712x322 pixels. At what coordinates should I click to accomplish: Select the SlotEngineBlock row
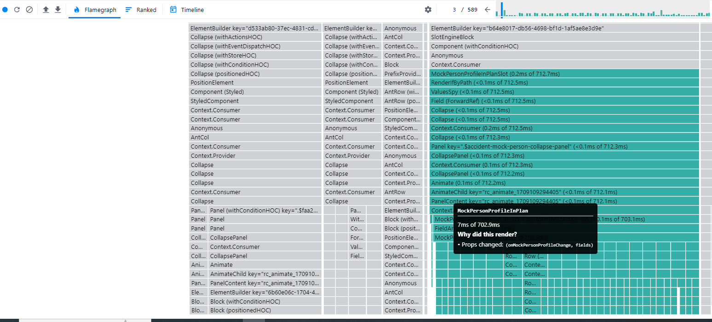[x=564, y=37]
